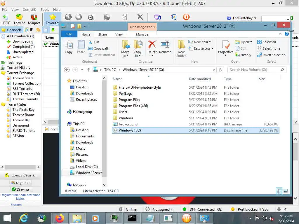
Task: Open Internet Explorer from taskbar
Action: pyautogui.click(x=24, y=218)
